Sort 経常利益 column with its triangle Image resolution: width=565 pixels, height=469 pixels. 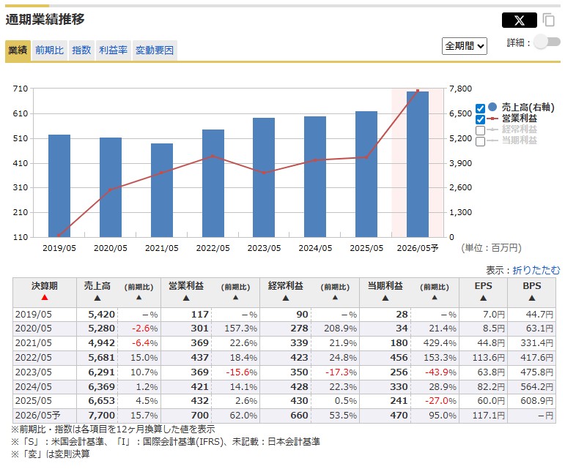(x=287, y=298)
